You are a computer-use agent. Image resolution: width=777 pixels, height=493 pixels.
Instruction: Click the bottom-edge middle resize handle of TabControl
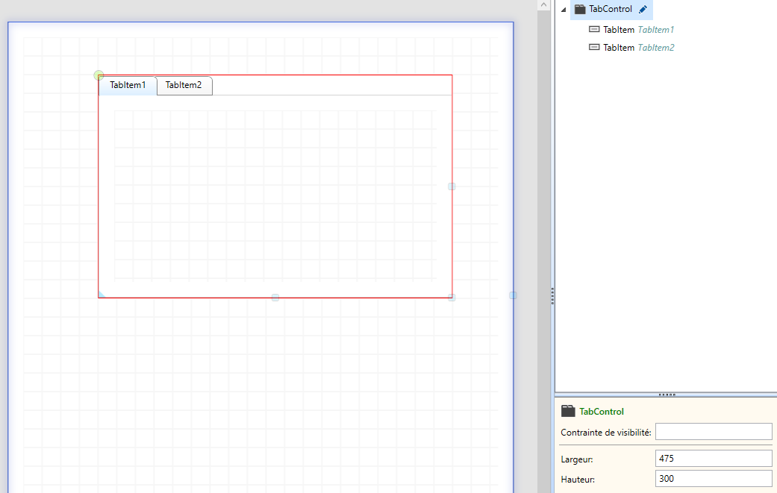(x=275, y=298)
